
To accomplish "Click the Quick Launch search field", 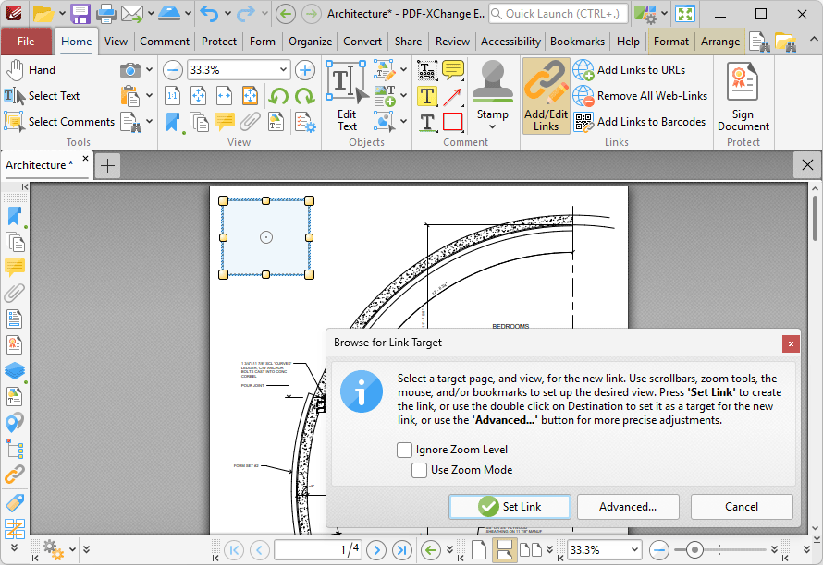I will [x=559, y=14].
